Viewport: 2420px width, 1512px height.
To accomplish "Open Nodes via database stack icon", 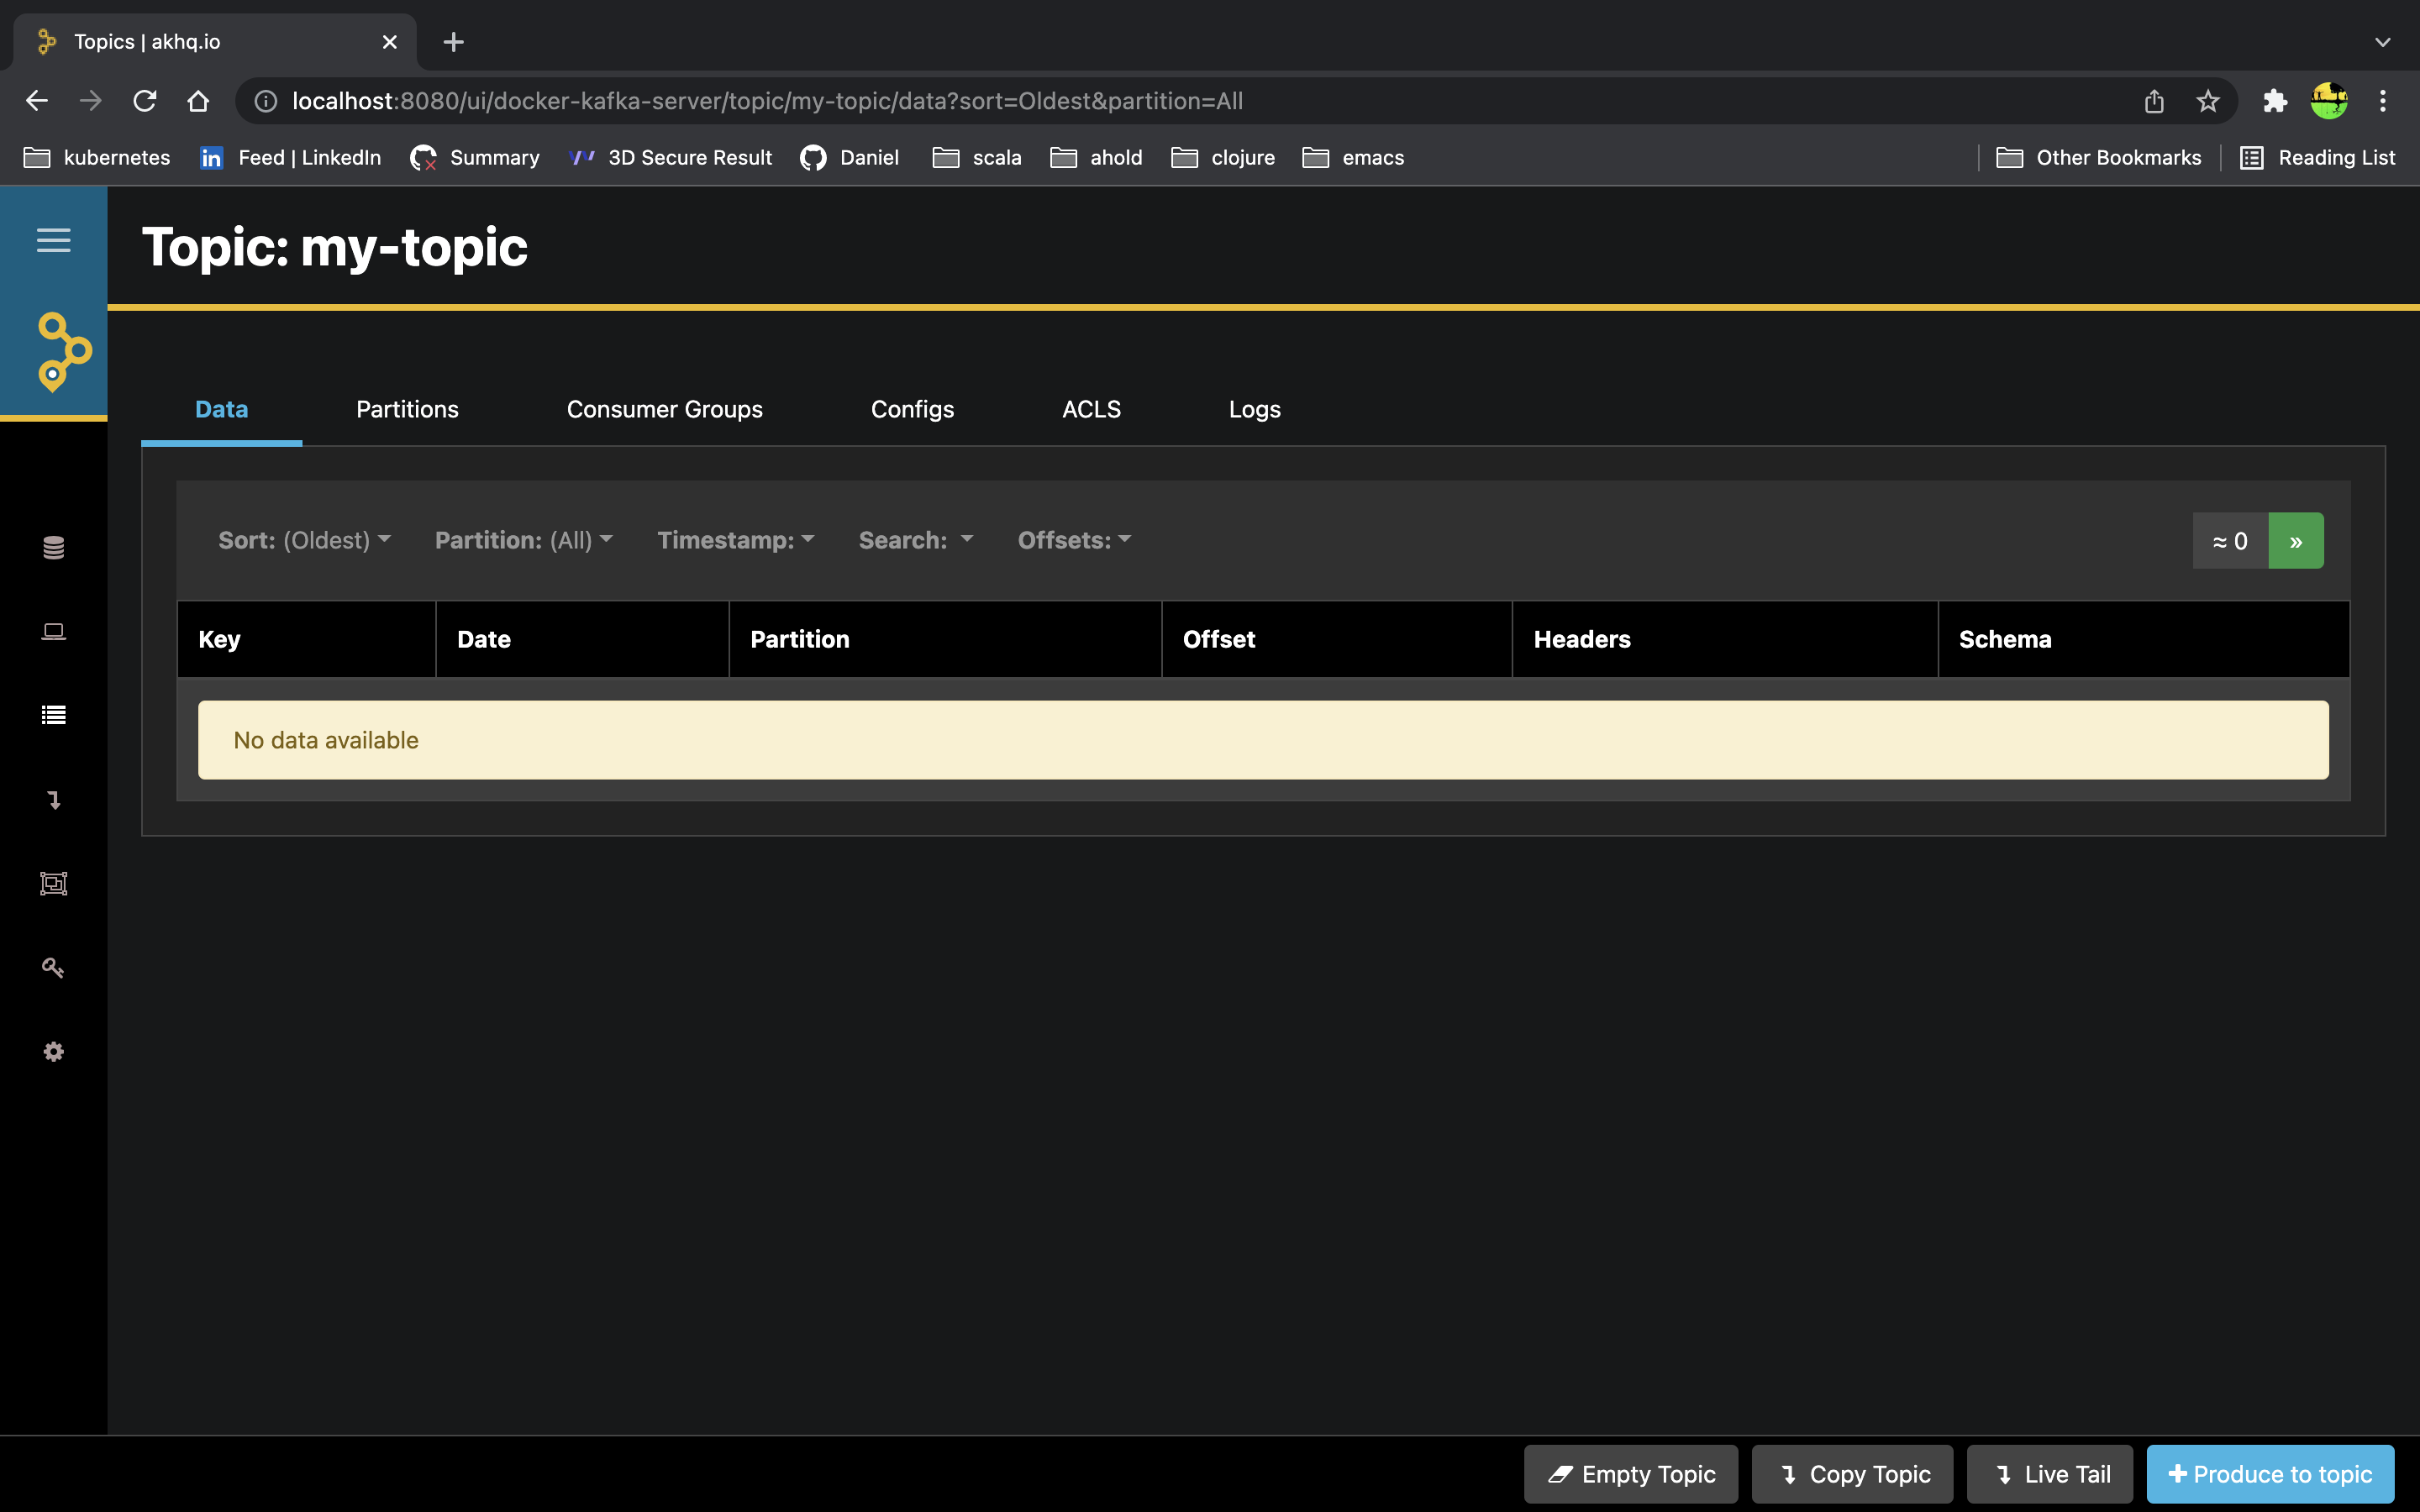I will tap(53, 548).
